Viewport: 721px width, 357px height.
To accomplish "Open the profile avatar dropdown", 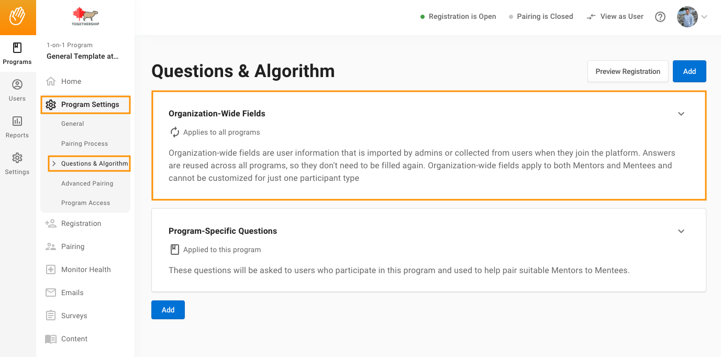I will [692, 17].
